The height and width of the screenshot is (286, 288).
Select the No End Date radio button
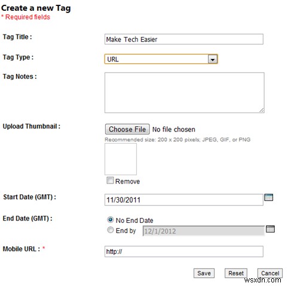tap(110, 220)
